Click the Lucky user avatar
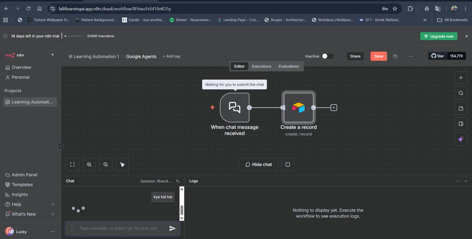 [9, 231]
